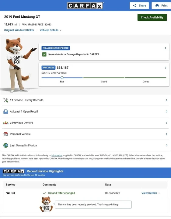Image resolution: width=171 pixels, height=219 pixels.
Task: Click the green No Accidents checkbox
Action: click(44, 54)
